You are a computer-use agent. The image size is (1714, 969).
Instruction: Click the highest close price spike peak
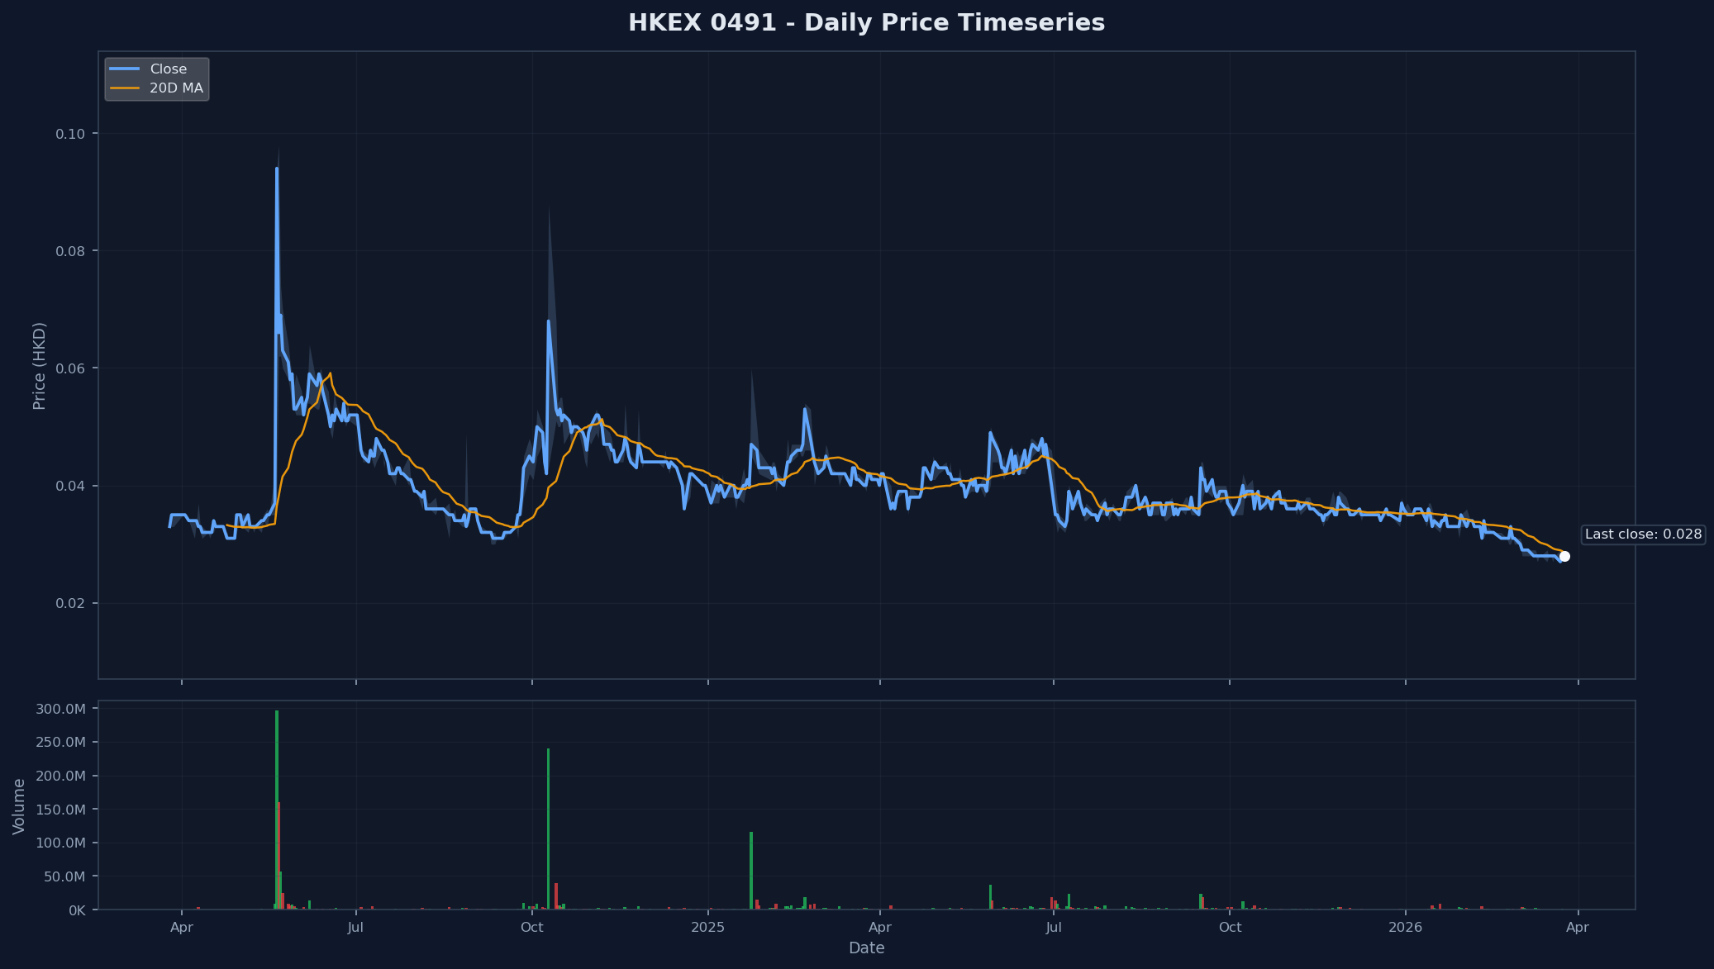277,169
